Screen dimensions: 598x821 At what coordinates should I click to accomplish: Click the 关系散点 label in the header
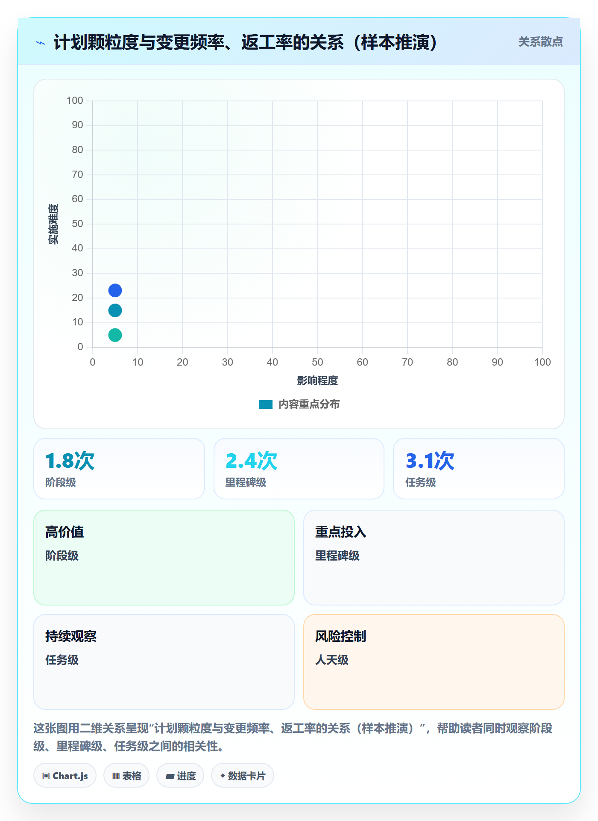pyautogui.click(x=540, y=42)
